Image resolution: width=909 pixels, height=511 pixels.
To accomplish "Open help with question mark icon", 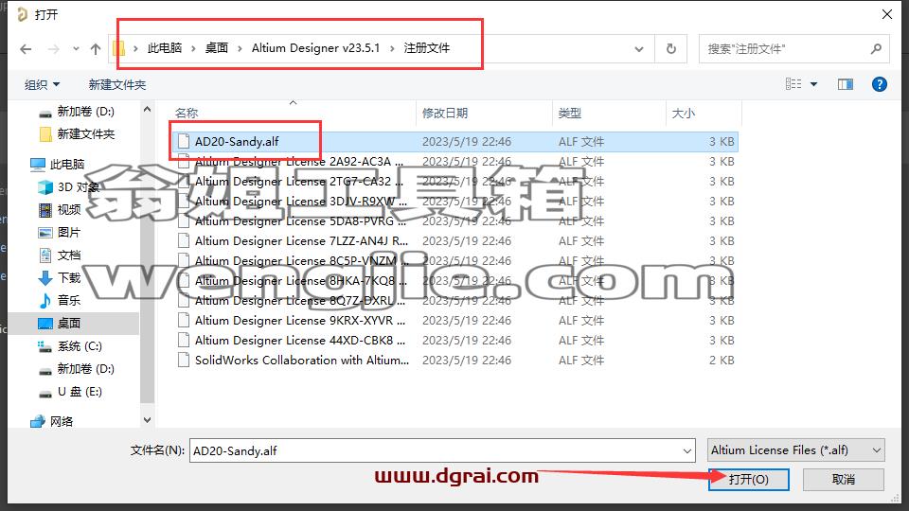I will (x=880, y=84).
